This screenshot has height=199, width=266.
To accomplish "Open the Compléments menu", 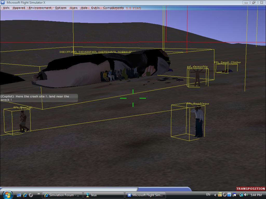I will [x=113, y=8].
